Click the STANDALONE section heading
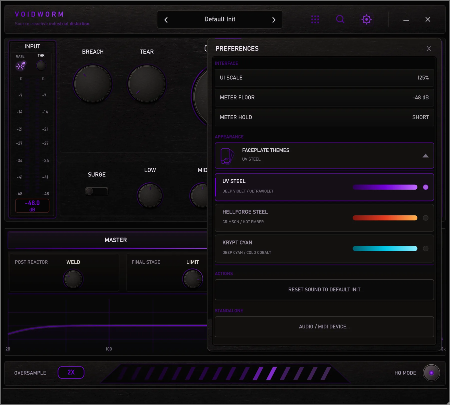 (x=229, y=310)
